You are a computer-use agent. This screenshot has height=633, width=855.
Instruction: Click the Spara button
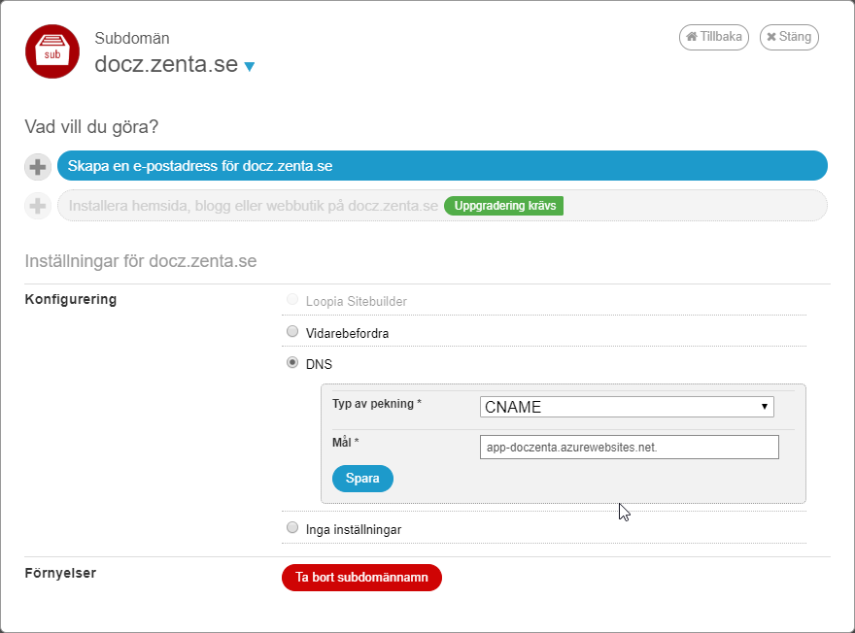362,479
